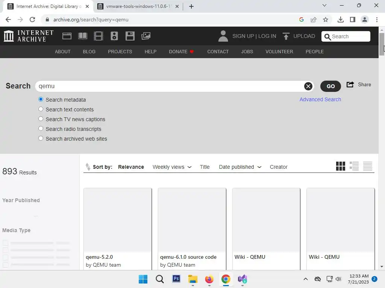The image size is (385, 288).
Task: Sort results by Relevance
Action: (x=131, y=167)
